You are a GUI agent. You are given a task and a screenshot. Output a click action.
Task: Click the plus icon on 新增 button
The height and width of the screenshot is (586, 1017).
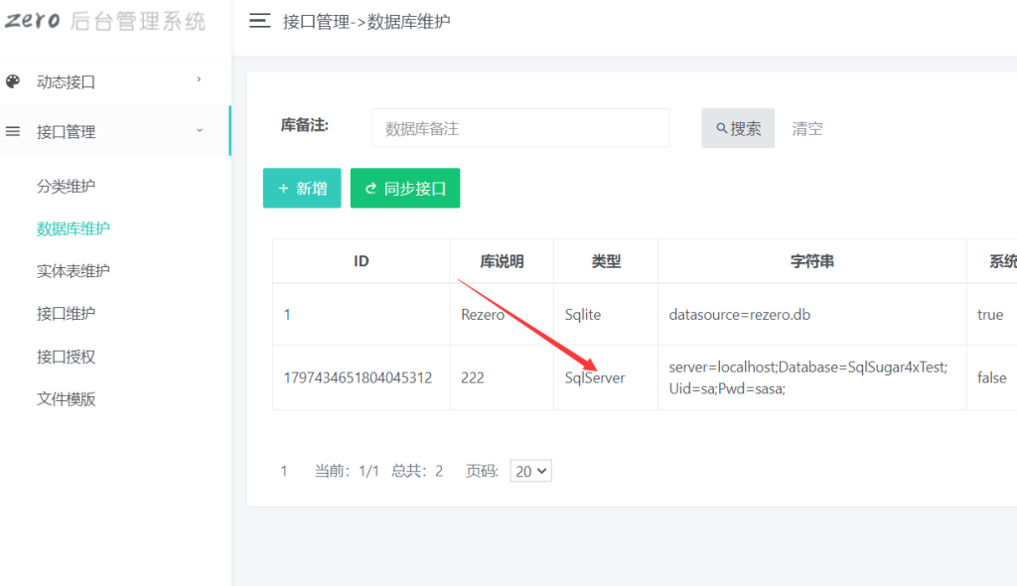point(282,188)
